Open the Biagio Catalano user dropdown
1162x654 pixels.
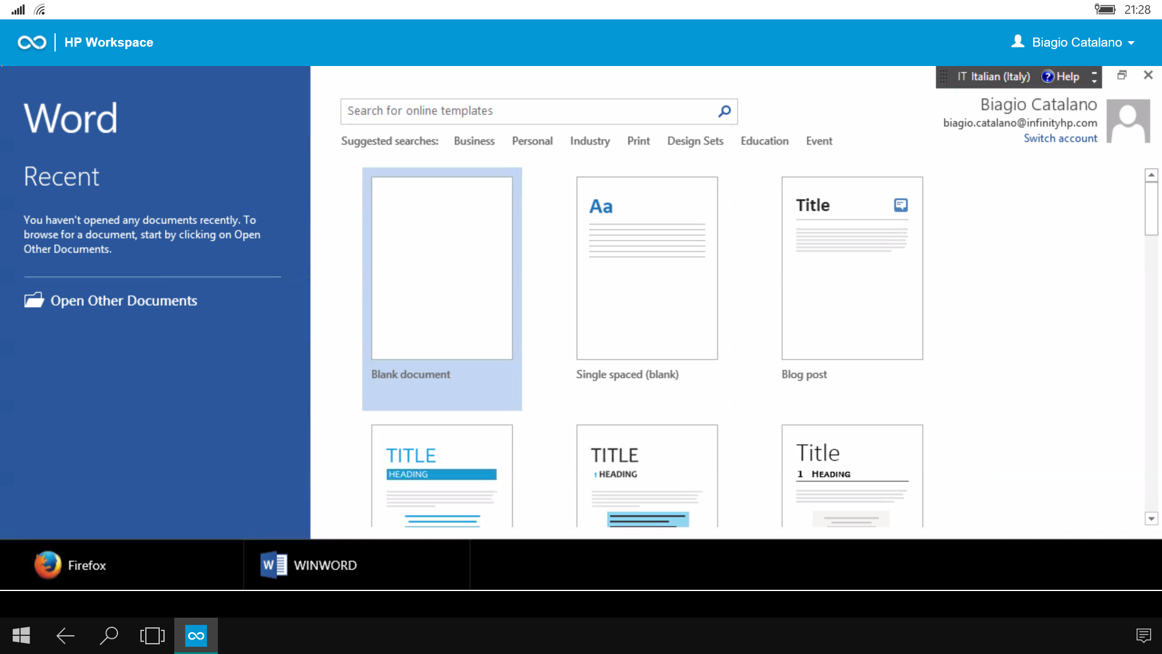(1073, 42)
